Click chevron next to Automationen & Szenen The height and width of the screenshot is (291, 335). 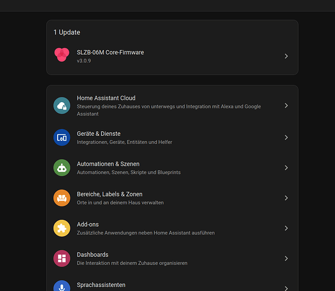coord(286,168)
